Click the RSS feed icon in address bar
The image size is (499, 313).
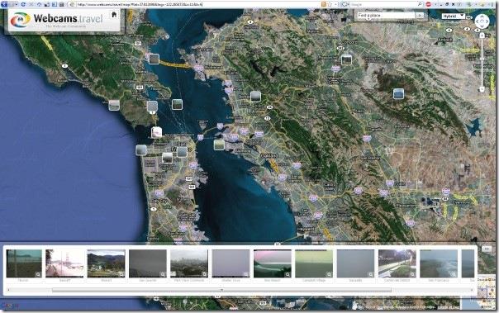[324, 4]
